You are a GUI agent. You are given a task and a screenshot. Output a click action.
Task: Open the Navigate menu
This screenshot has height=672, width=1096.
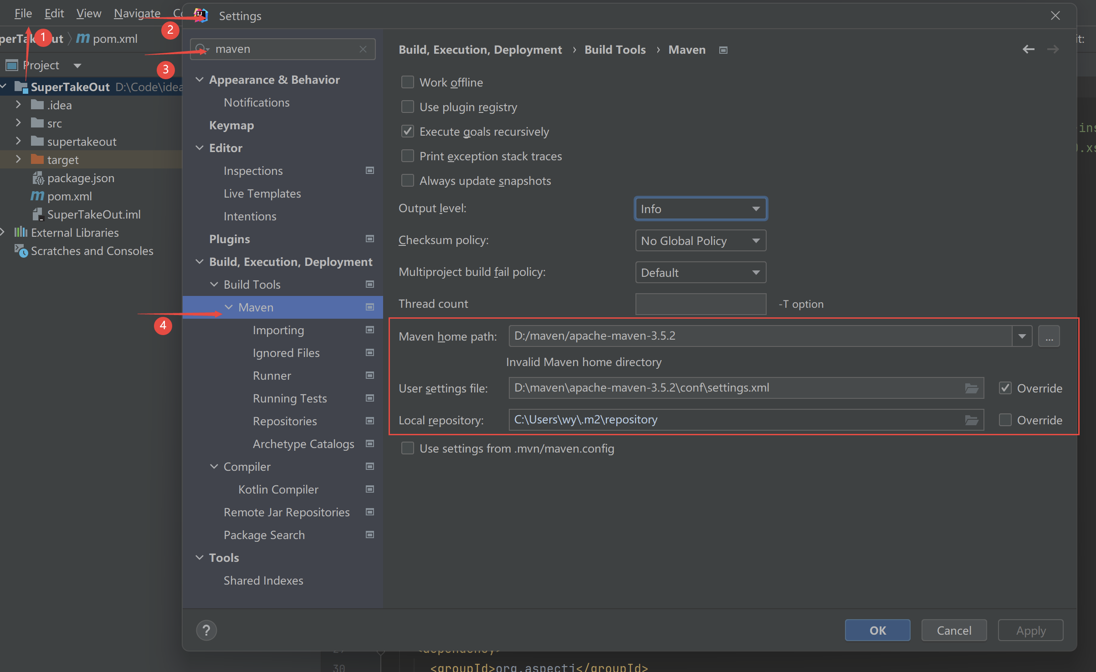[x=137, y=14]
